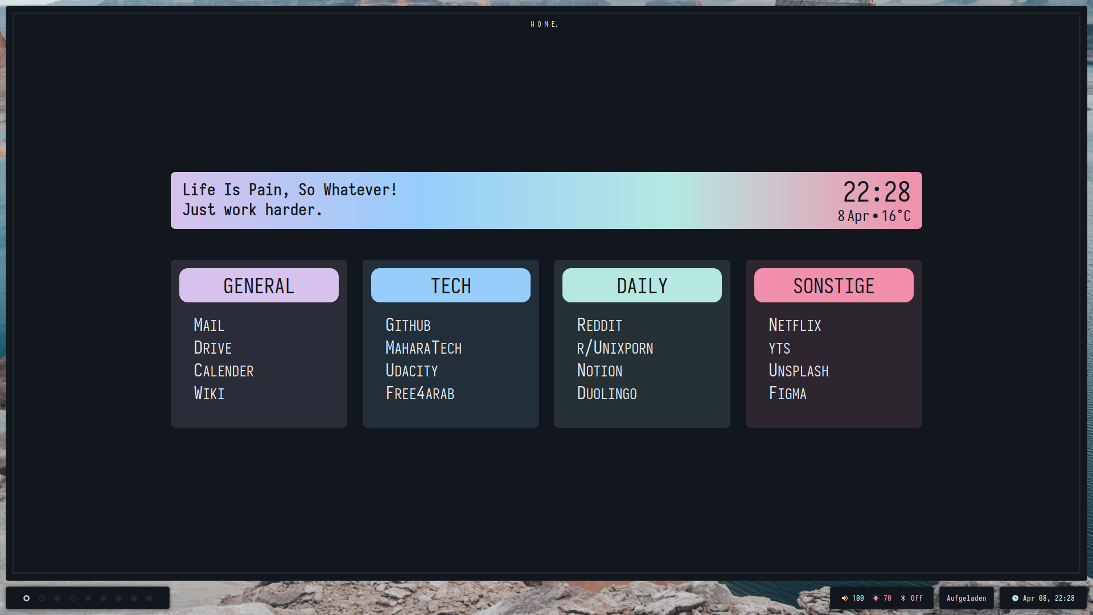Open the Drive link
The image size is (1093, 615).
coord(212,348)
